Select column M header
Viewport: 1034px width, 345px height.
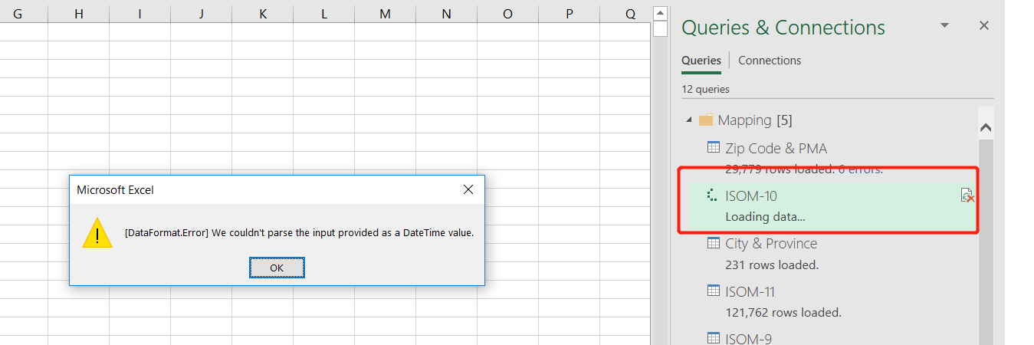[x=385, y=14]
